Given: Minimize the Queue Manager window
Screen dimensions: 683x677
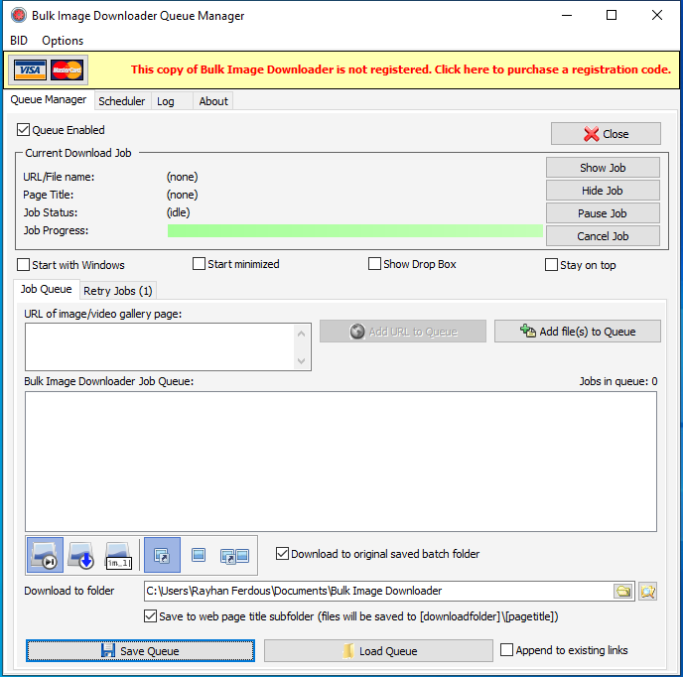Looking at the screenshot, I should (567, 15).
